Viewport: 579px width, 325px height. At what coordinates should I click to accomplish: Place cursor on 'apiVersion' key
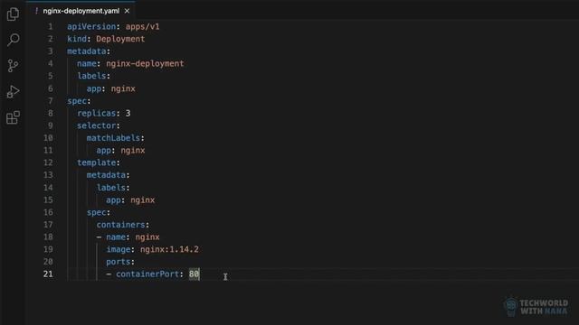(x=91, y=26)
